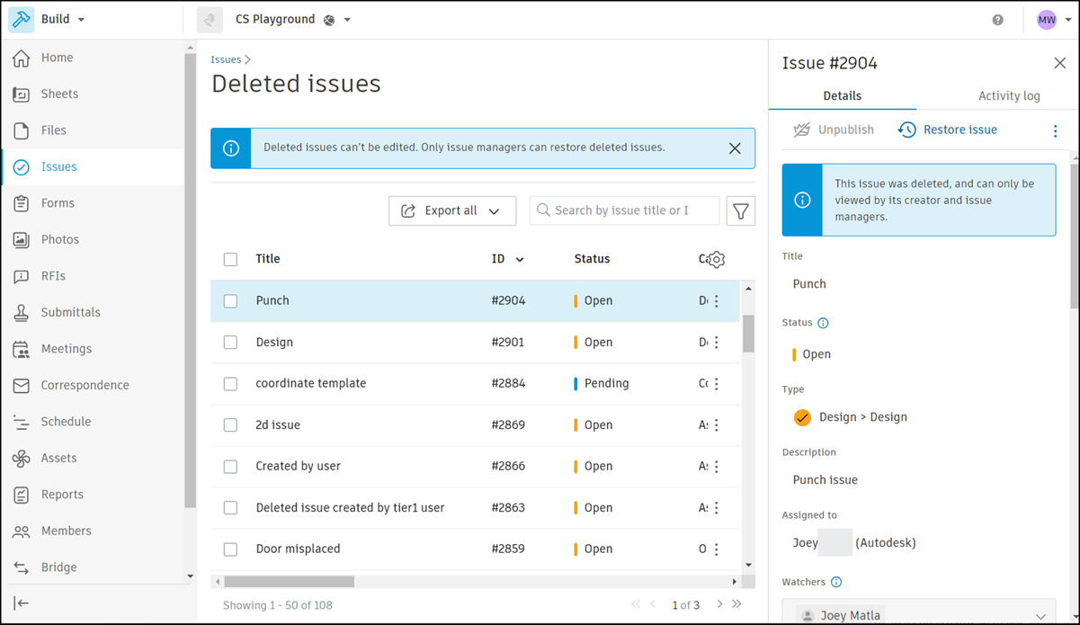
Task: Click the filter funnel icon
Action: (x=740, y=210)
